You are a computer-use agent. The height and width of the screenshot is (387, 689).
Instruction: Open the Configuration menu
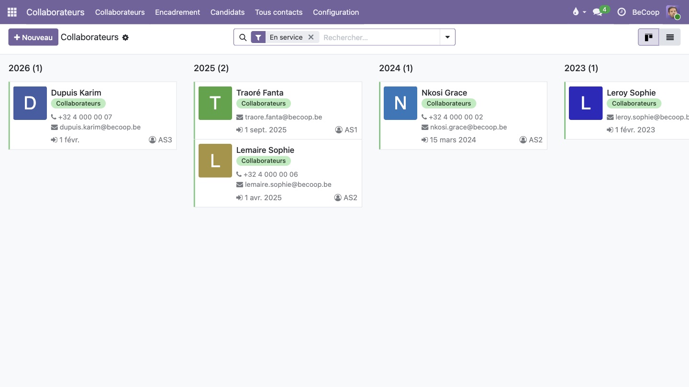click(336, 12)
